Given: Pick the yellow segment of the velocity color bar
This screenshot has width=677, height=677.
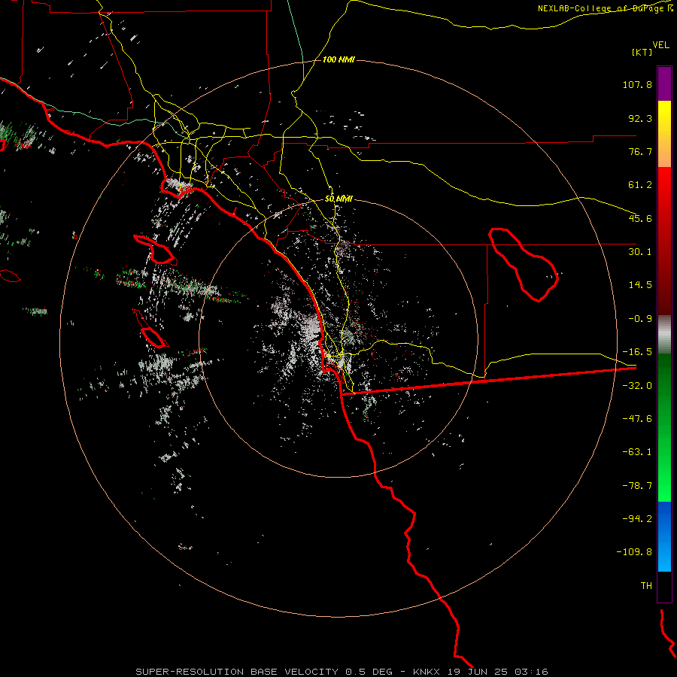Looking at the screenshot, I should 664,134.
